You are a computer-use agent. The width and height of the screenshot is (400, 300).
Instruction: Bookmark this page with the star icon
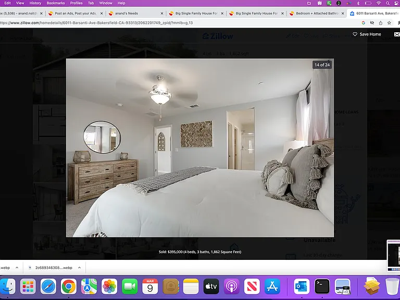(389, 23)
